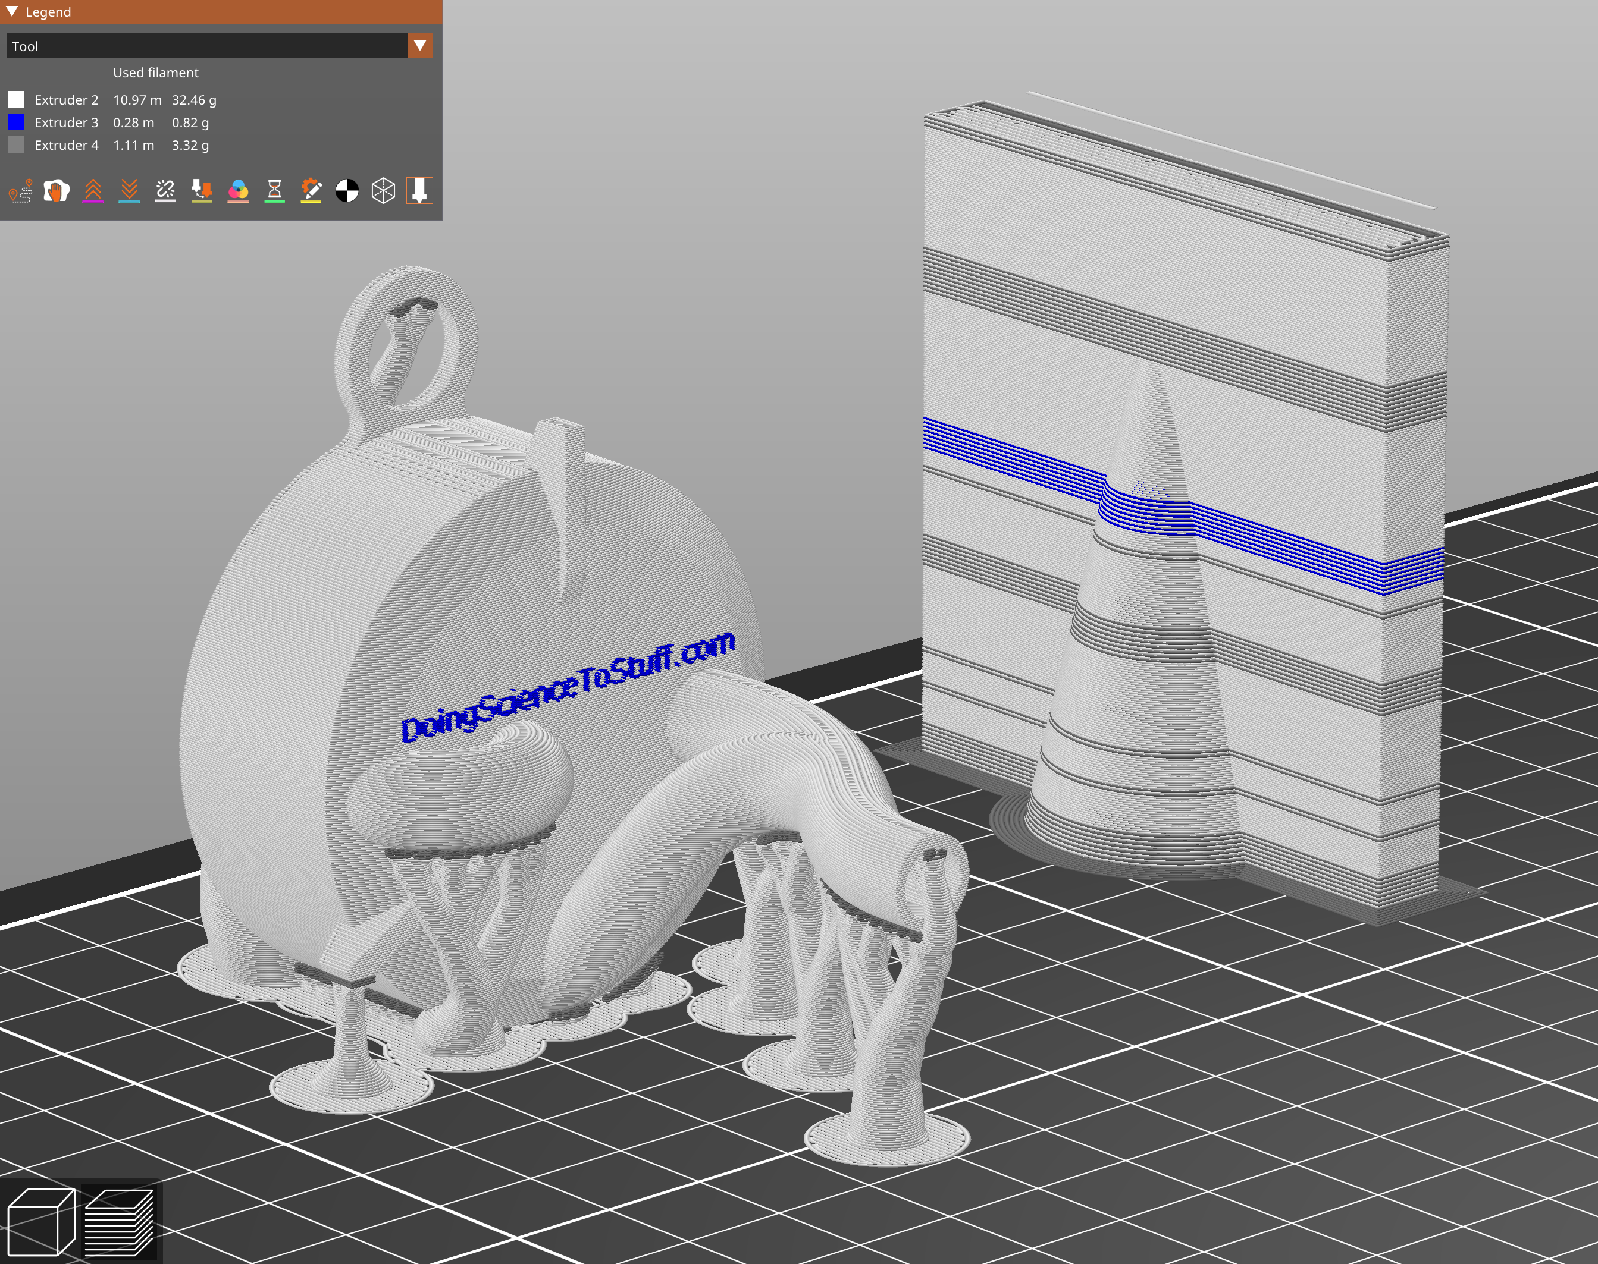This screenshot has width=1598, height=1264.
Task: Toggle center of gravity marker icon
Action: tap(347, 191)
